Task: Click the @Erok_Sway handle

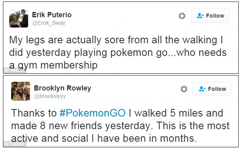Action: click(49, 23)
